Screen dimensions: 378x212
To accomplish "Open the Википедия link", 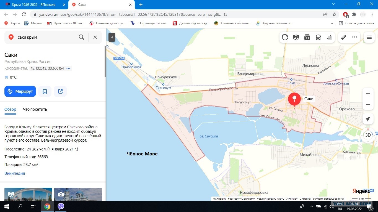I will click(x=15, y=173).
